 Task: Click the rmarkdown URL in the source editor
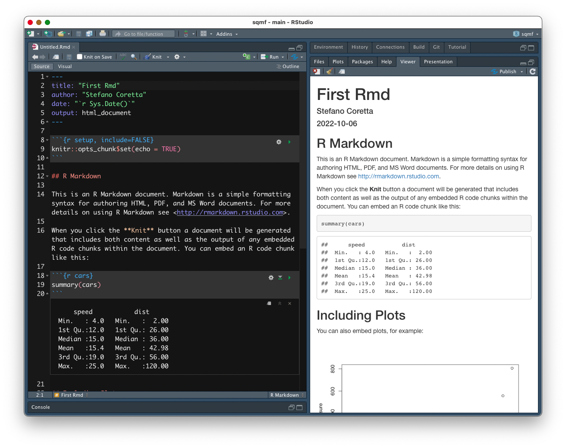[x=230, y=212]
